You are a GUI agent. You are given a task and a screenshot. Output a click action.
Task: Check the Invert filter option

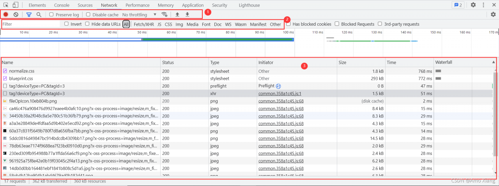coord(66,24)
